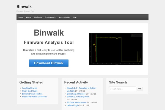Click the Recent Activity heading
165x110 pixels.
click(x=76, y=82)
